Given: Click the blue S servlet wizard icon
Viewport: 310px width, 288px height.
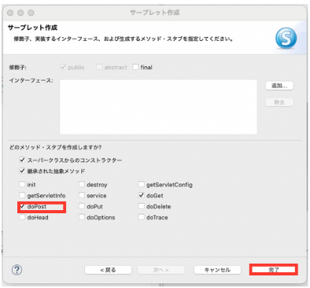Looking at the screenshot, I should (x=286, y=39).
